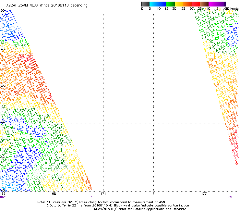240x211 pixels.
Task: Click the longitude label '168'
Action: coord(53,194)
